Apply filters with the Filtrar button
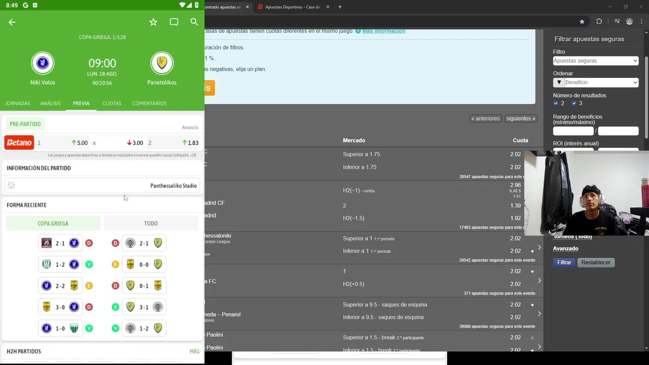 [x=564, y=263]
